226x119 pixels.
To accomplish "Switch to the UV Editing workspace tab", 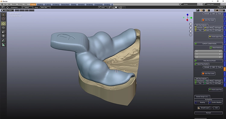I will [x=56, y=4].
